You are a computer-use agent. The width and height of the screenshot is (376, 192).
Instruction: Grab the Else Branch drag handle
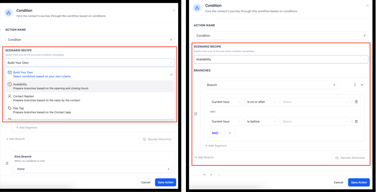pyautogui.click(x=7, y=163)
